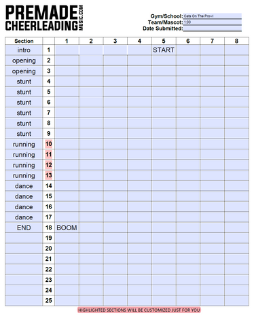Click the highlighted row number 12
The image size is (254, 326).
(48, 165)
